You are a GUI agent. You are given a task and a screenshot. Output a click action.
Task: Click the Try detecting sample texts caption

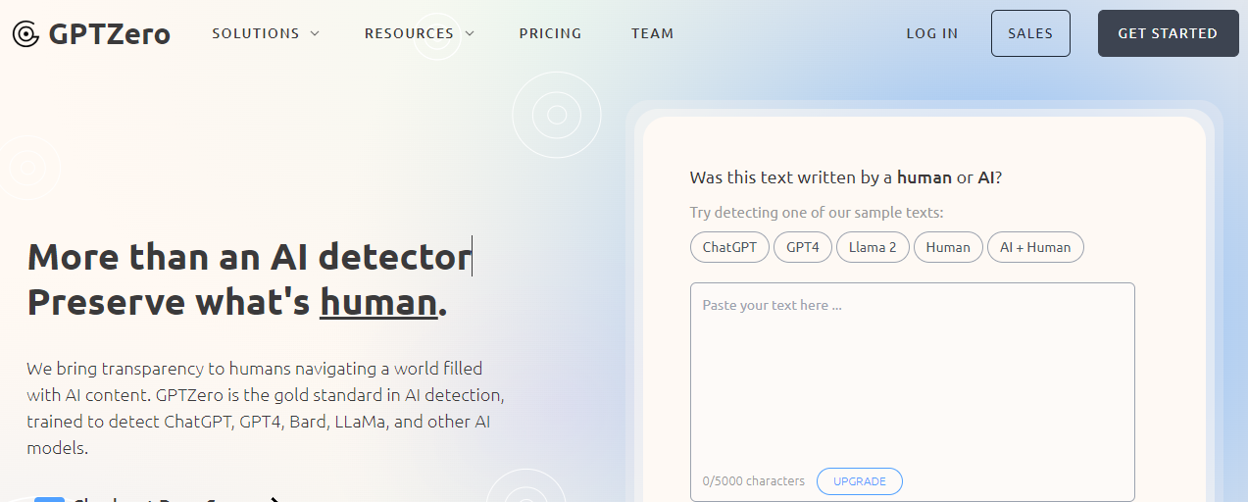(817, 213)
